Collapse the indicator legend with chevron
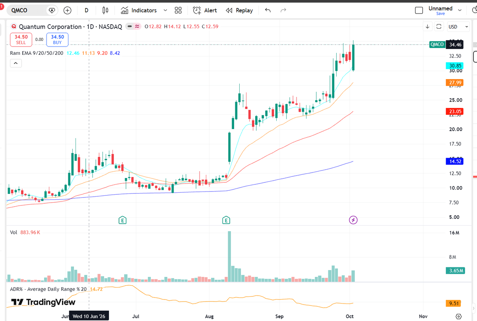The width and height of the screenshot is (477, 321). [x=16, y=63]
